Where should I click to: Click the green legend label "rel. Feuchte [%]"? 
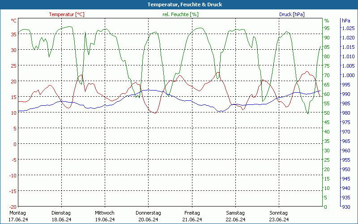(180, 14)
